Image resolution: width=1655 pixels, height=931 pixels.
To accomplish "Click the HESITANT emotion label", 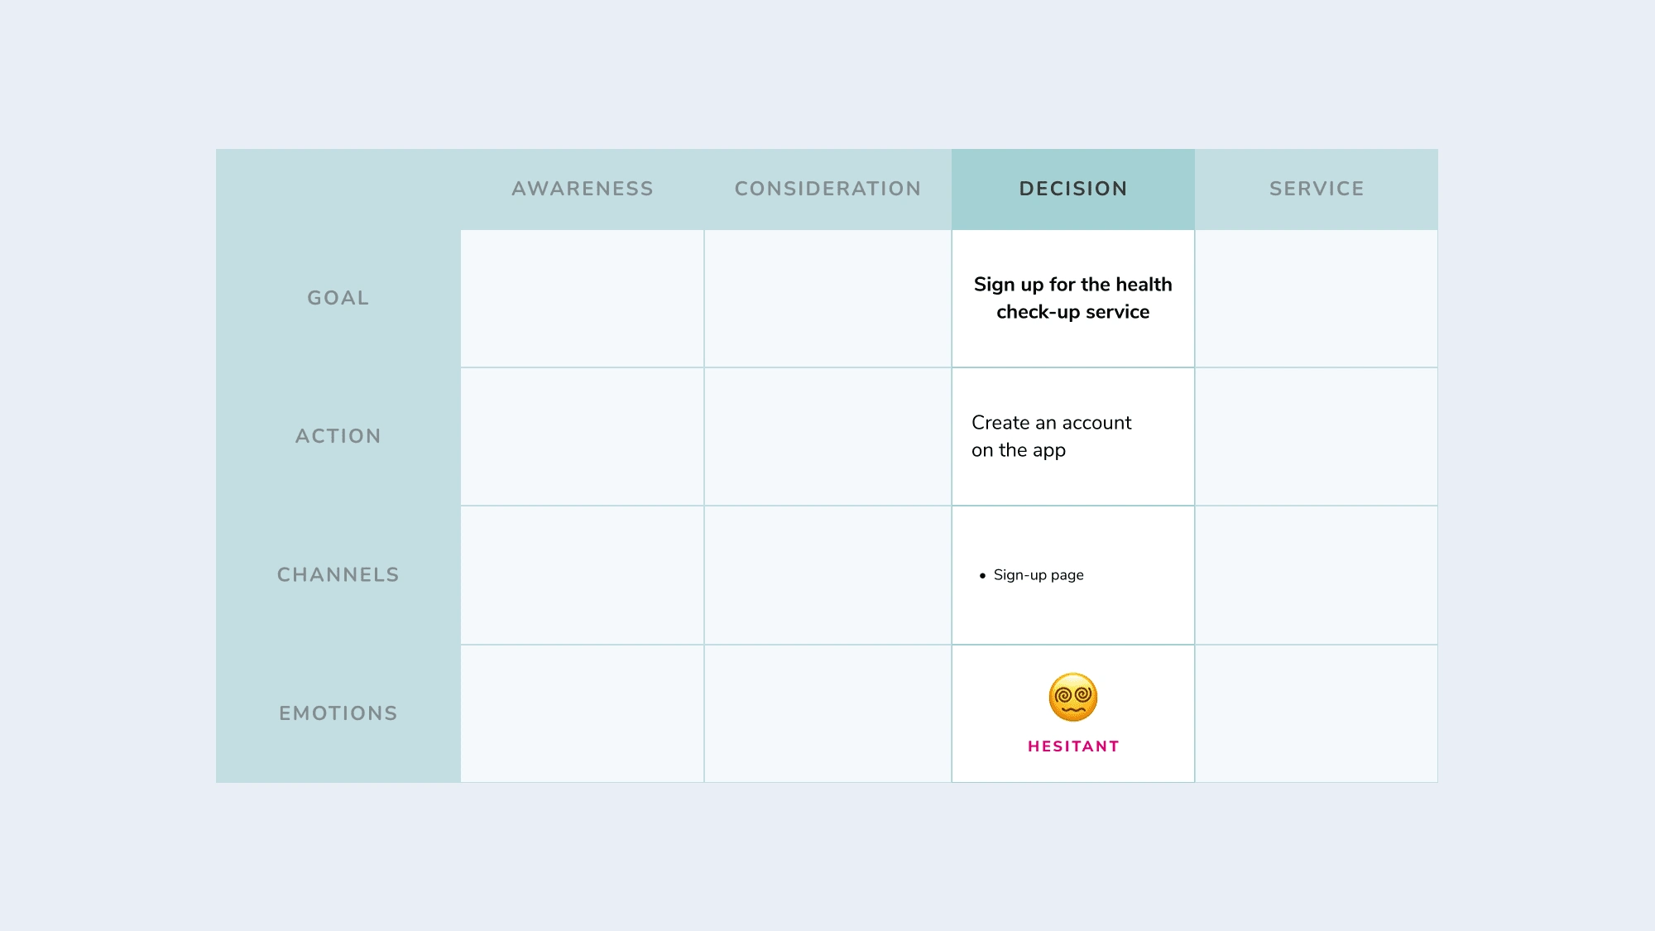I will [1073, 746].
